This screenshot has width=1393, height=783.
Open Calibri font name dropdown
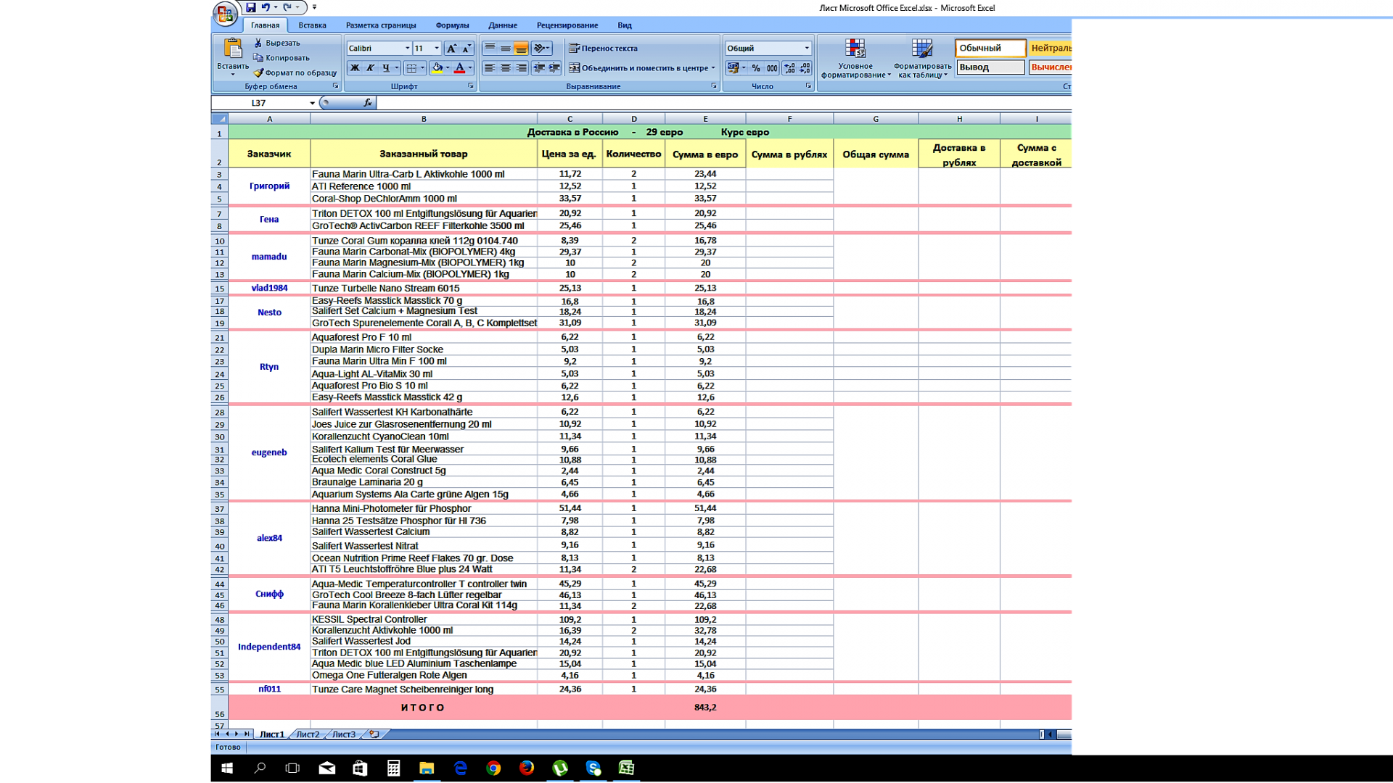pyautogui.click(x=407, y=49)
